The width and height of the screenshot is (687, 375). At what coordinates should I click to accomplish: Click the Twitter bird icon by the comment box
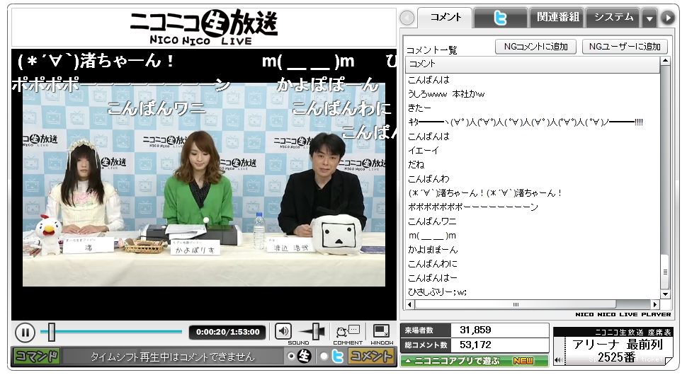pos(338,357)
